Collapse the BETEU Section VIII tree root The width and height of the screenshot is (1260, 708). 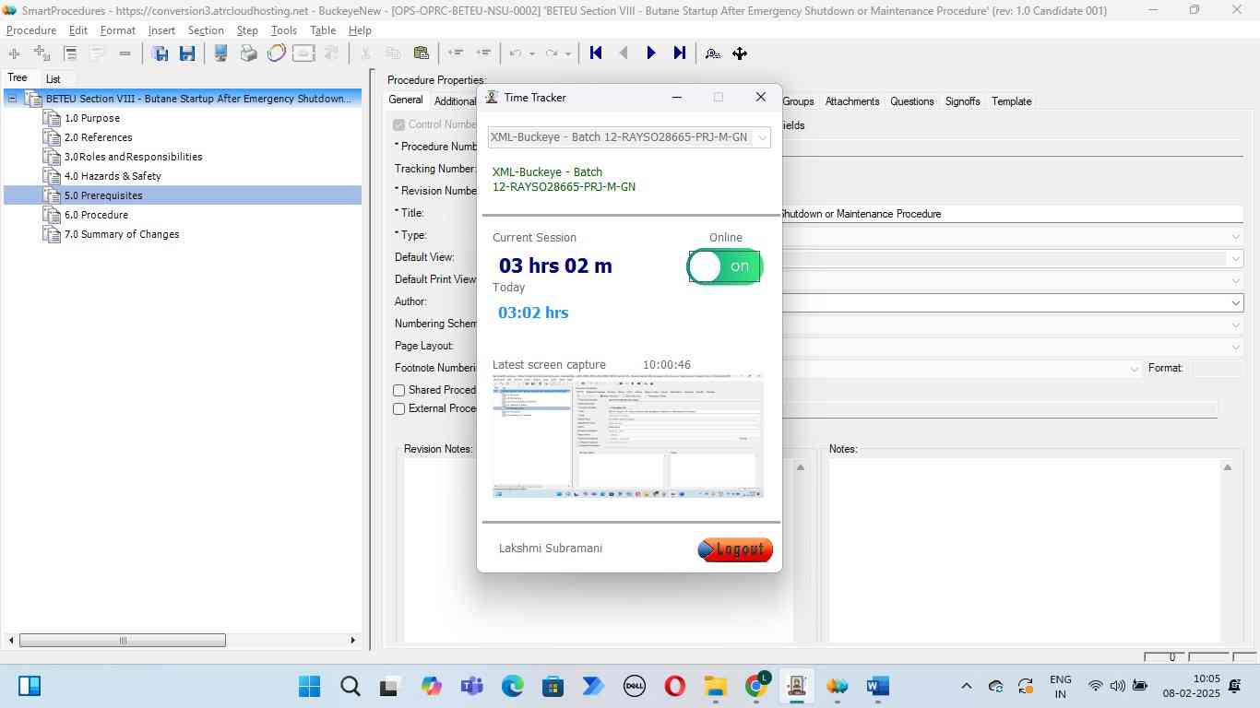click(14, 99)
